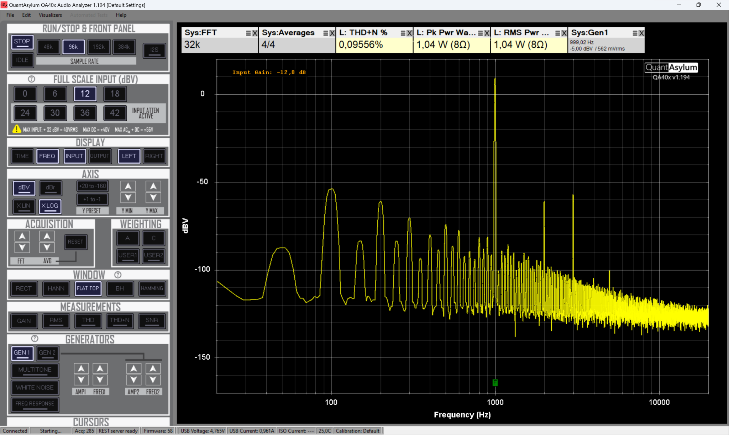The height and width of the screenshot is (435, 729).
Task: Enable RIGHT channel display
Action: pyautogui.click(x=154, y=156)
